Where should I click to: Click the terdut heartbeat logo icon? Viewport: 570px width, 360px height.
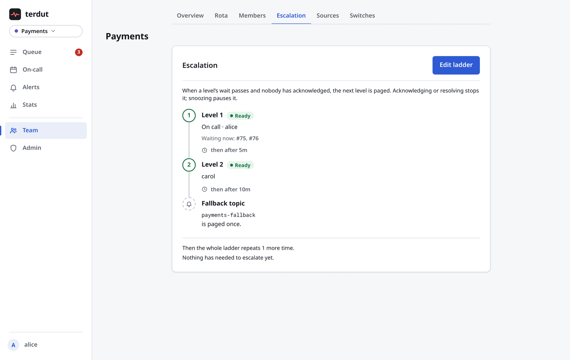pos(15,14)
